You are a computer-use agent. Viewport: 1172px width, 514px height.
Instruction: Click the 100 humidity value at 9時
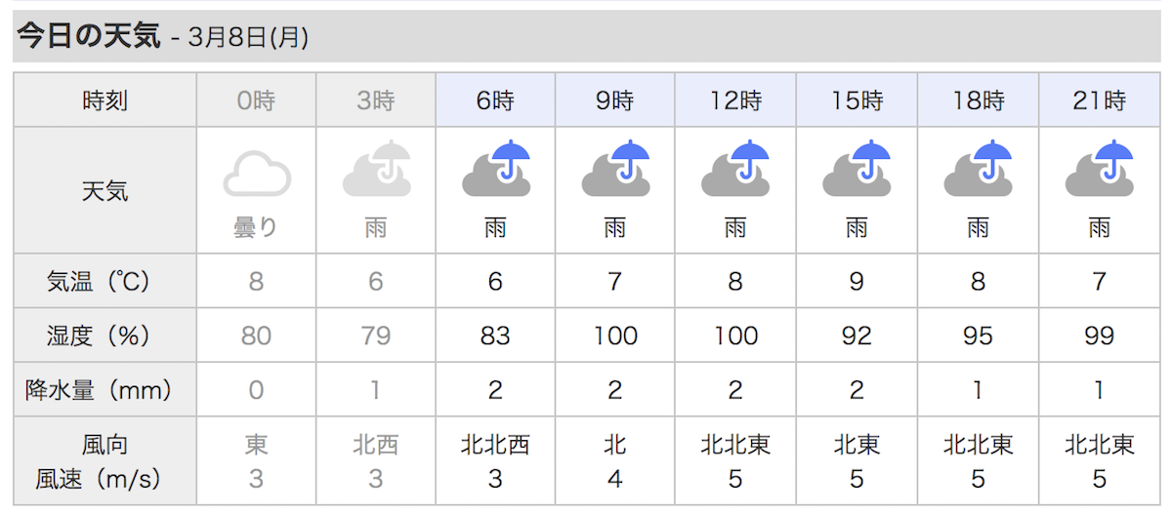coord(616,336)
